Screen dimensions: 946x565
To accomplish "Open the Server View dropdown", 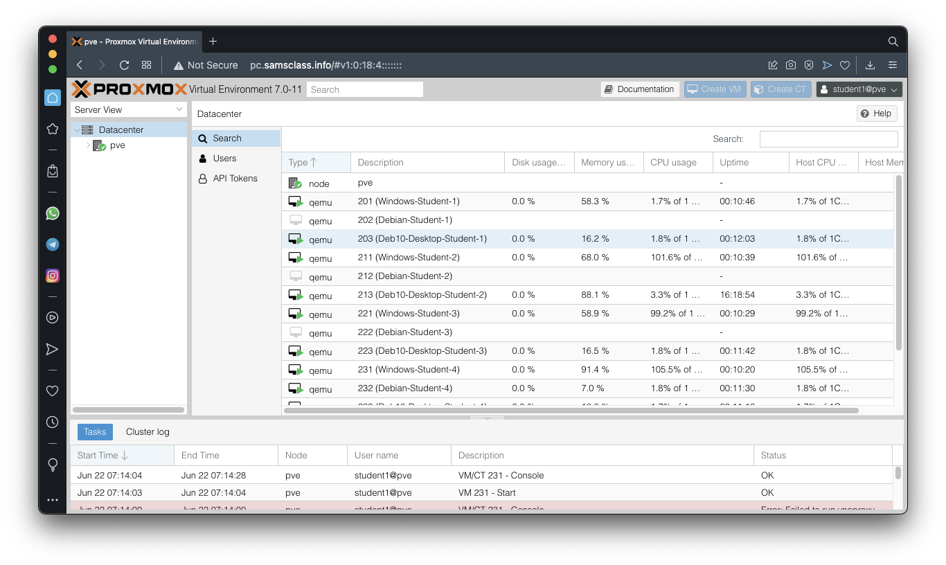I will (x=129, y=109).
